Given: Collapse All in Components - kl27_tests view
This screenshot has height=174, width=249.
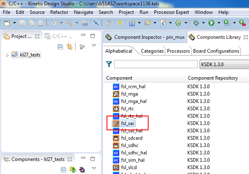Looking at the screenshot, I should point(63,170).
